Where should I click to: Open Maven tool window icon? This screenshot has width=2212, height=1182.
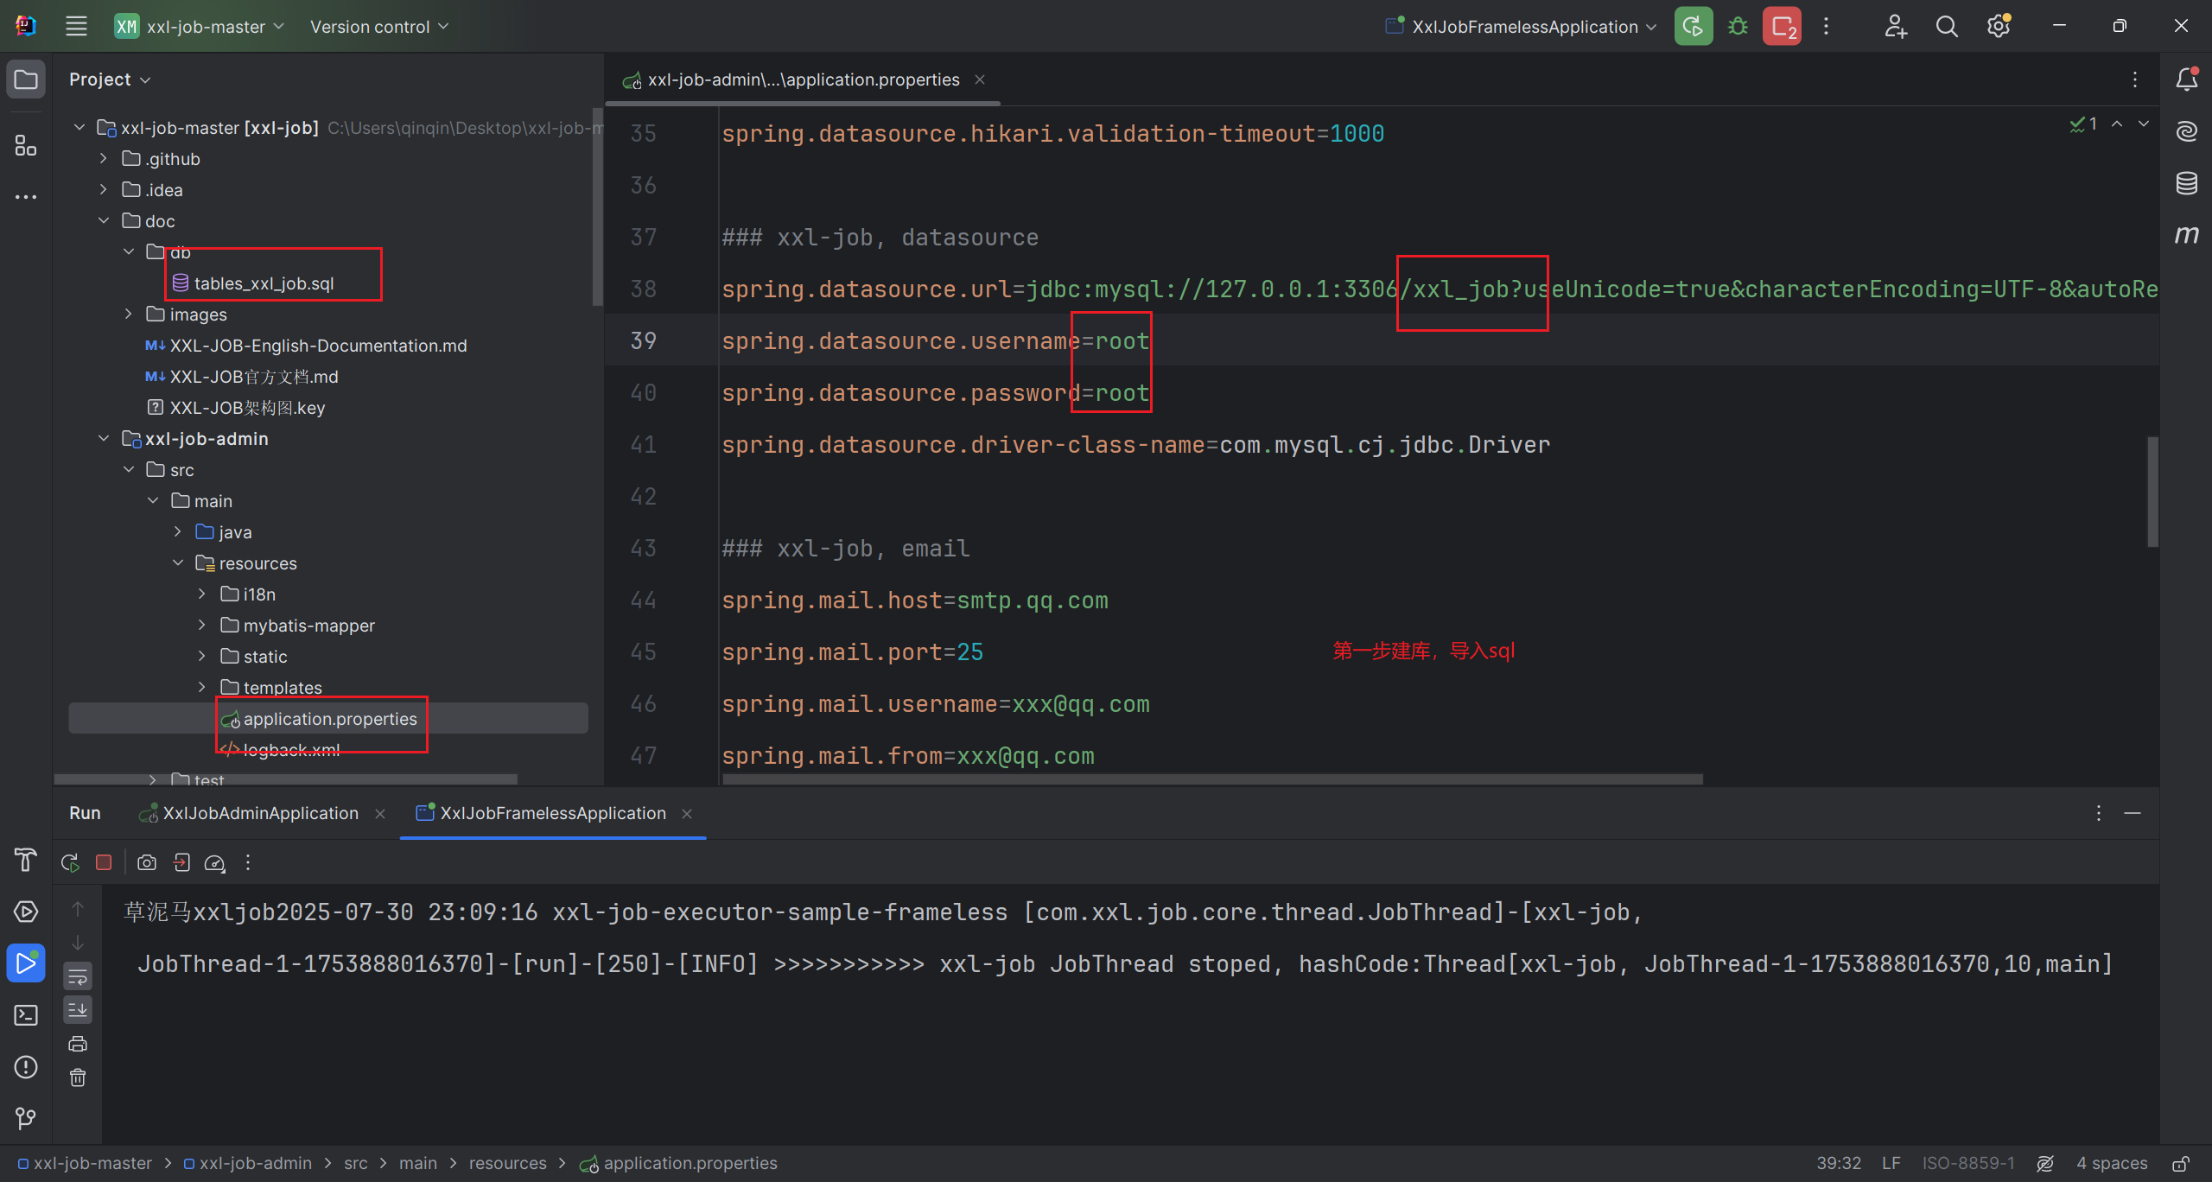click(x=2186, y=235)
